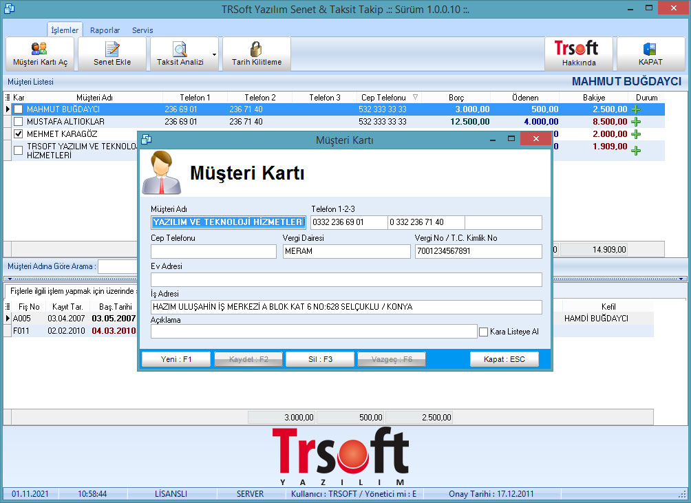Click the İş Adresi input field

point(346,307)
